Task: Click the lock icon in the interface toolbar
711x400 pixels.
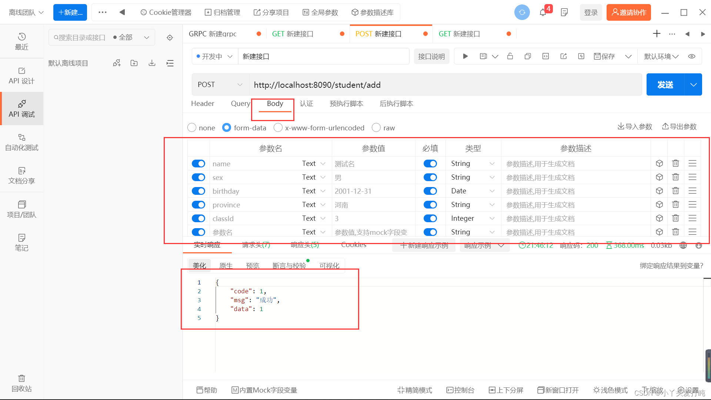Action: 510,56
